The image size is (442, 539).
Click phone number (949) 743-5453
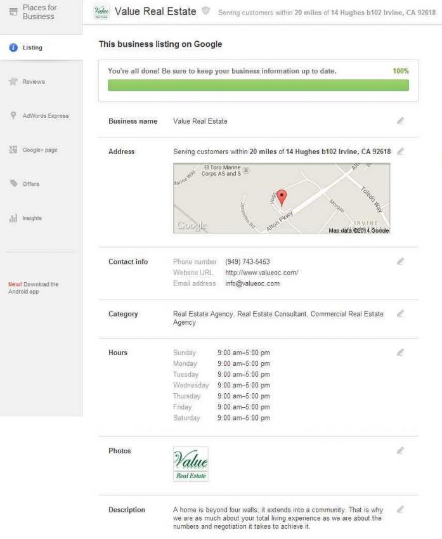click(x=247, y=262)
